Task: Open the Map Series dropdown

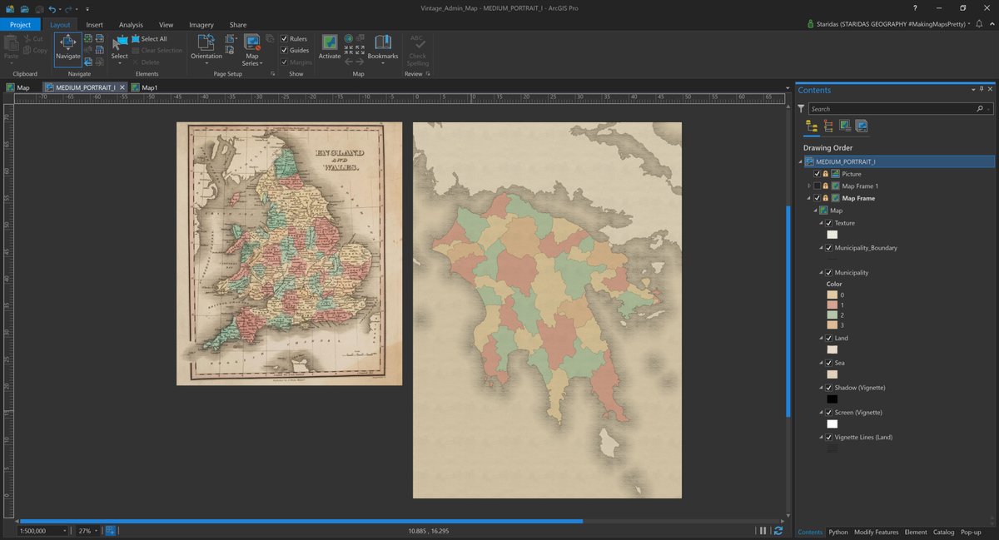Action: (251, 50)
